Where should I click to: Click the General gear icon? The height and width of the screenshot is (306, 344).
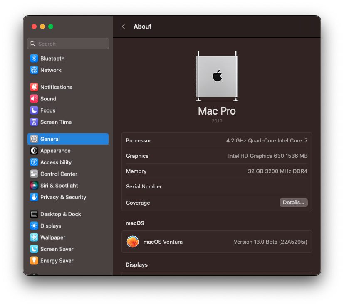click(34, 139)
